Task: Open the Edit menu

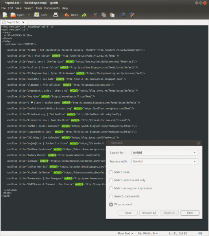Action: (10, 8)
